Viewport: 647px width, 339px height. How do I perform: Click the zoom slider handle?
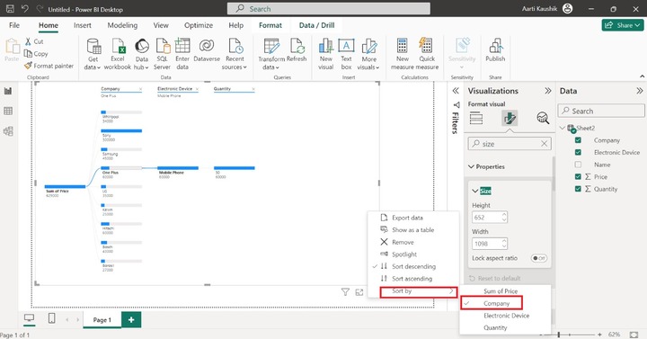coord(559,335)
